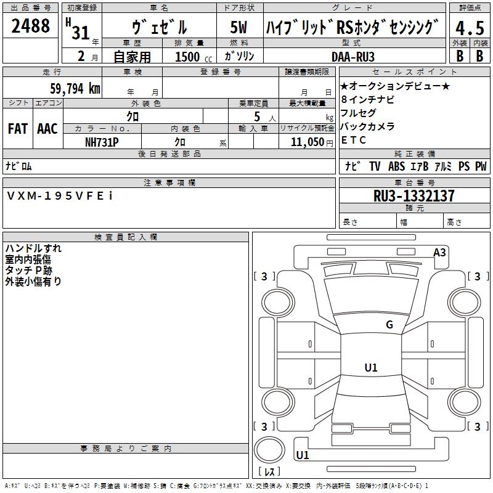Click the interior color value クロ under 内装色
This screenshot has height=493, width=493.
tap(180, 142)
